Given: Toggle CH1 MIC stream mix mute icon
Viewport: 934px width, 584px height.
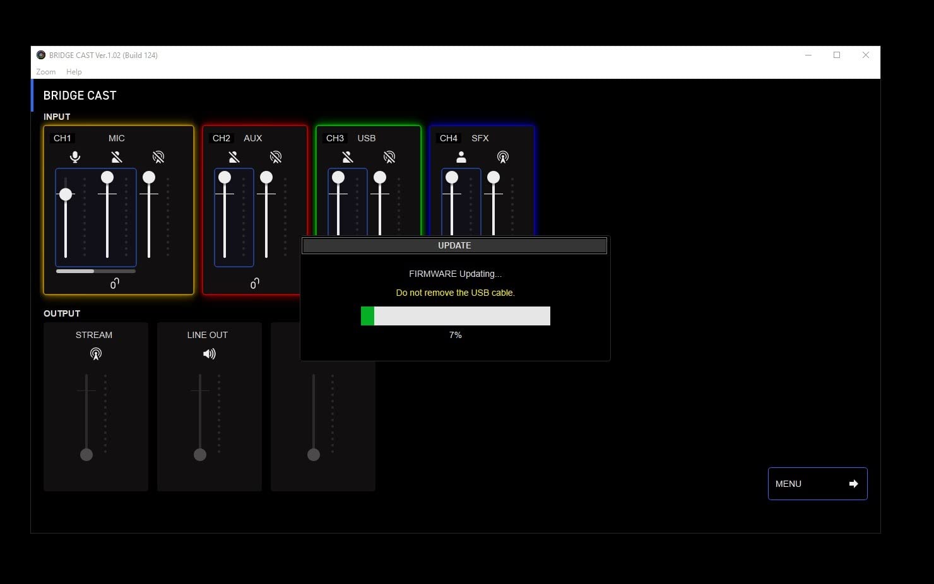Looking at the screenshot, I should (158, 157).
